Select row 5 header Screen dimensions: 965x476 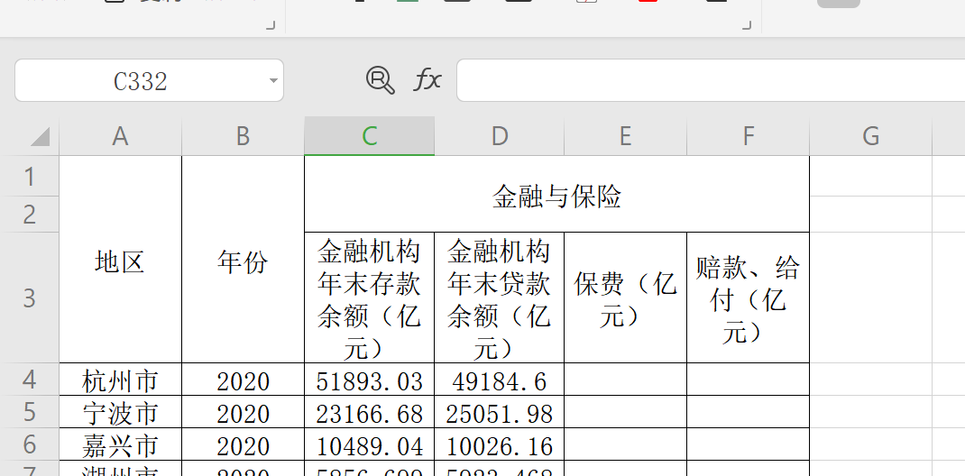[x=30, y=412]
